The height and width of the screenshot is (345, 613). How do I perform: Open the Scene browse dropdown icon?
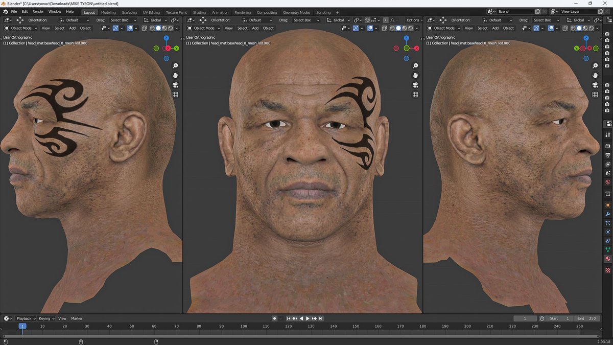(x=491, y=11)
